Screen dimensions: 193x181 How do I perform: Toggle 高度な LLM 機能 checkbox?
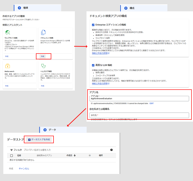tap(93, 65)
